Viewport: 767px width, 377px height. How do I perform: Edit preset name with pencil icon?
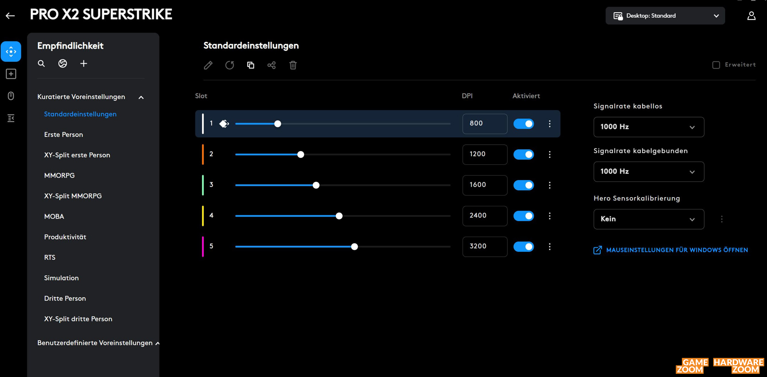tap(208, 65)
